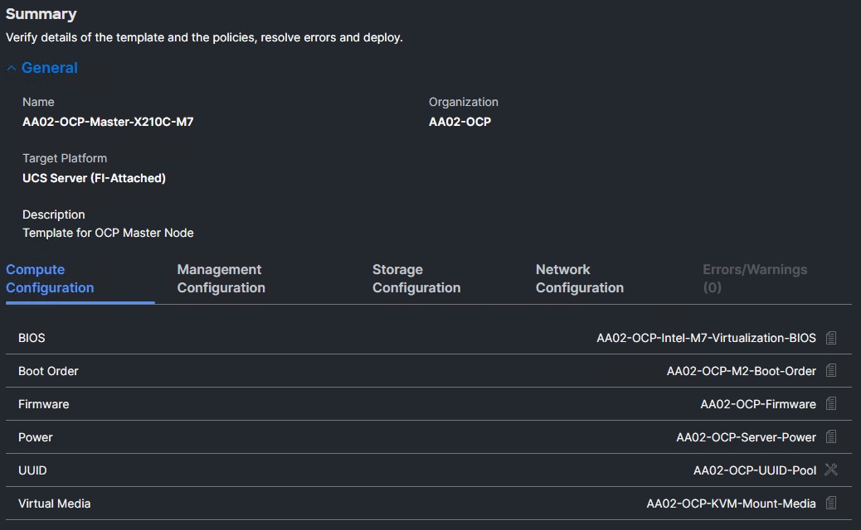The width and height of the screenshot is (861, 530).
Task: Click the BIOS policy detail icon
Action: tap(832, 337)
